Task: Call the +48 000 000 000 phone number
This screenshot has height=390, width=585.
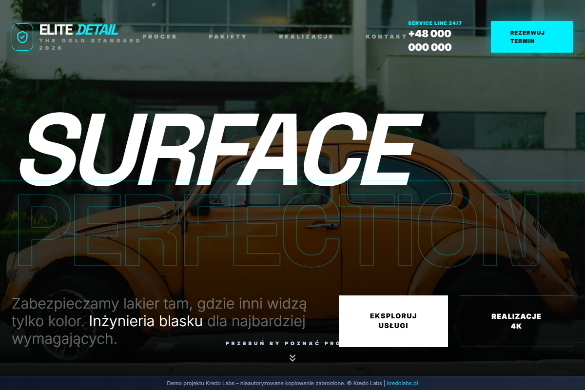Action: point(430,40)
